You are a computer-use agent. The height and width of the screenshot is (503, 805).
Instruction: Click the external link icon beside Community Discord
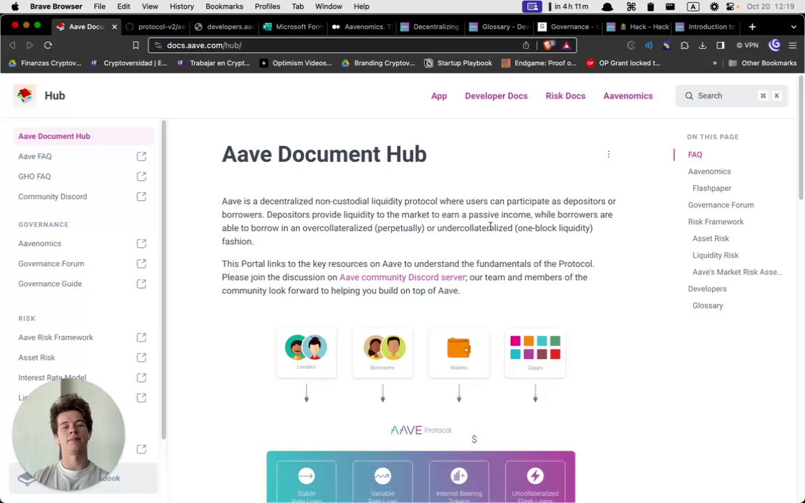141,196
